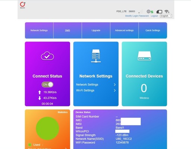191x149 pixels.
Task: Click the Logout link
Action: point(154,16)
